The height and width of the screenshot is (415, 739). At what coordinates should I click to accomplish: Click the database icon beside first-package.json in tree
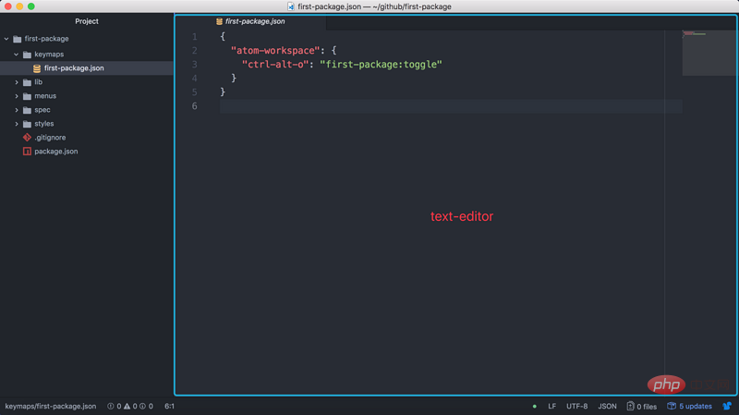coord(37,68)
